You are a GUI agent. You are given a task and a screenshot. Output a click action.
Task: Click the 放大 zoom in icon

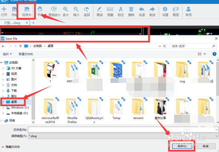point(66,12)
